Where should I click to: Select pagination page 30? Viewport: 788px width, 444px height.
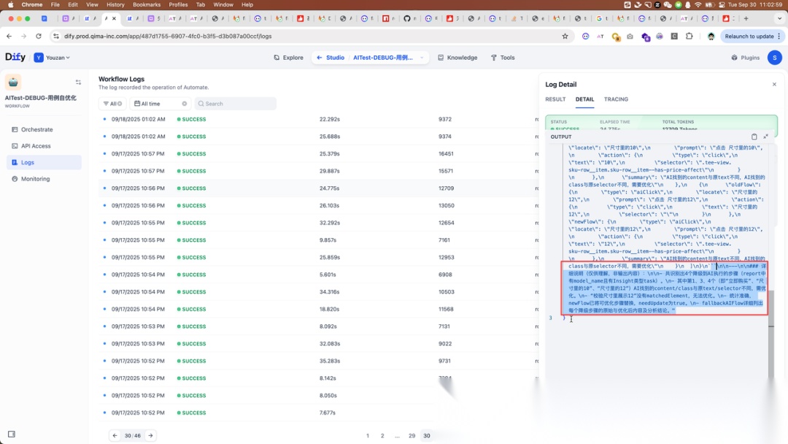(x=427, y=436)
